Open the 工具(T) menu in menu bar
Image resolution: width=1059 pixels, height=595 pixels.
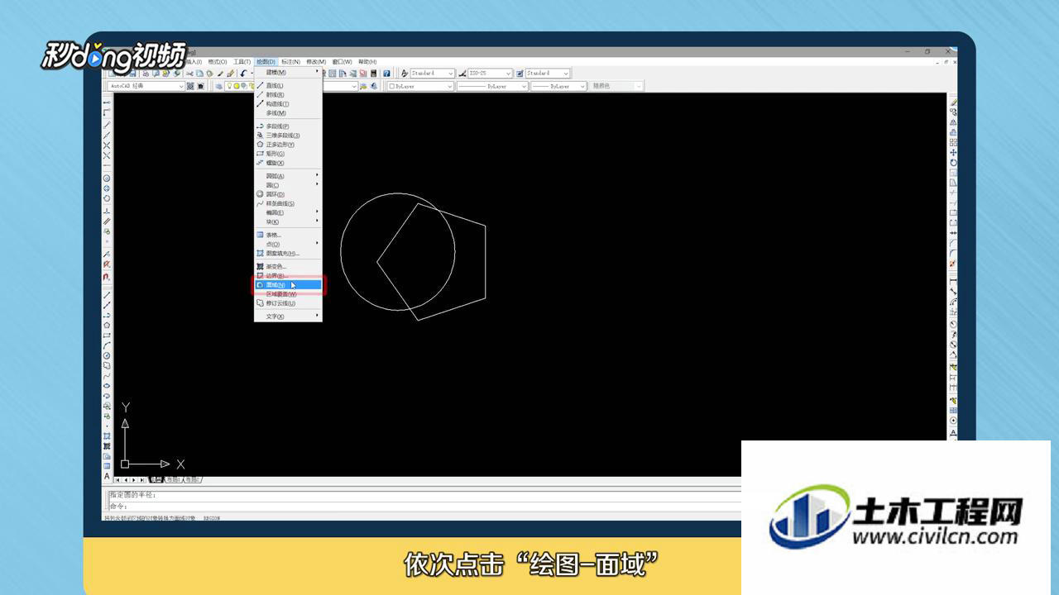(x=242, y=62)
